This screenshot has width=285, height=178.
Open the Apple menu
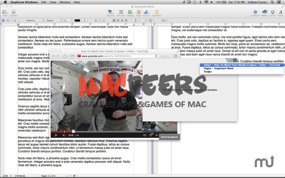5,2
